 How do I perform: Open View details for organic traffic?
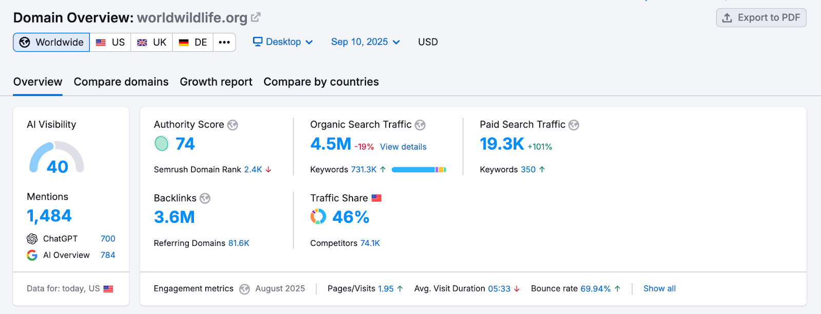coord(403,147)
